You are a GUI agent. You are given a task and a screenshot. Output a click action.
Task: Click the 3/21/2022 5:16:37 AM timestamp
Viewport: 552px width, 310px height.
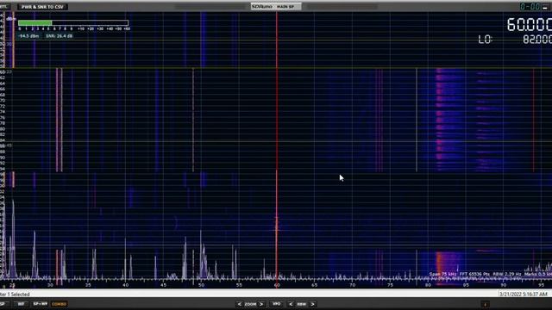click(x=524, y=294)
